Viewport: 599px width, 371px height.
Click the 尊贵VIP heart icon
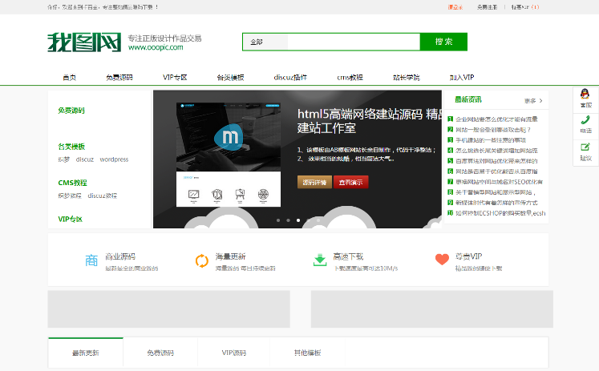442,260
